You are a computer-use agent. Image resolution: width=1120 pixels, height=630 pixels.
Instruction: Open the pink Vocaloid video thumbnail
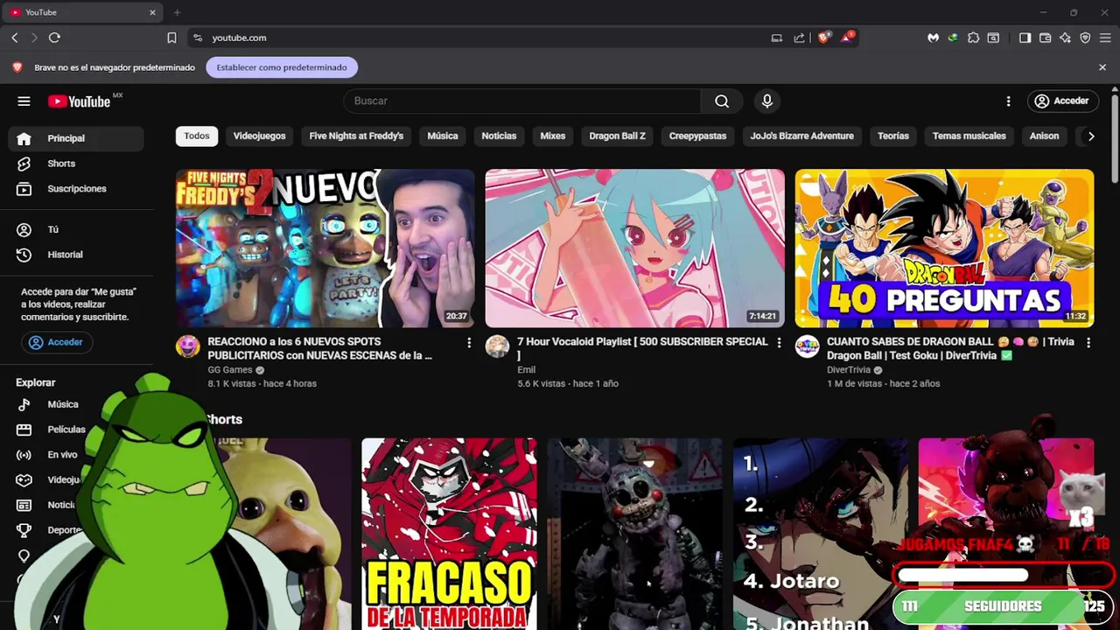635,248
